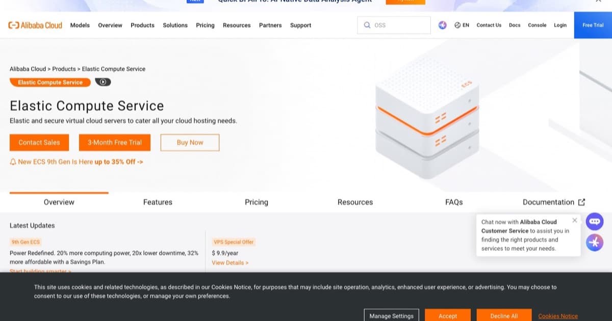Switch to the Resources tab
The height and width of the screenshot is (321, 612).
[x=355, y=202]
